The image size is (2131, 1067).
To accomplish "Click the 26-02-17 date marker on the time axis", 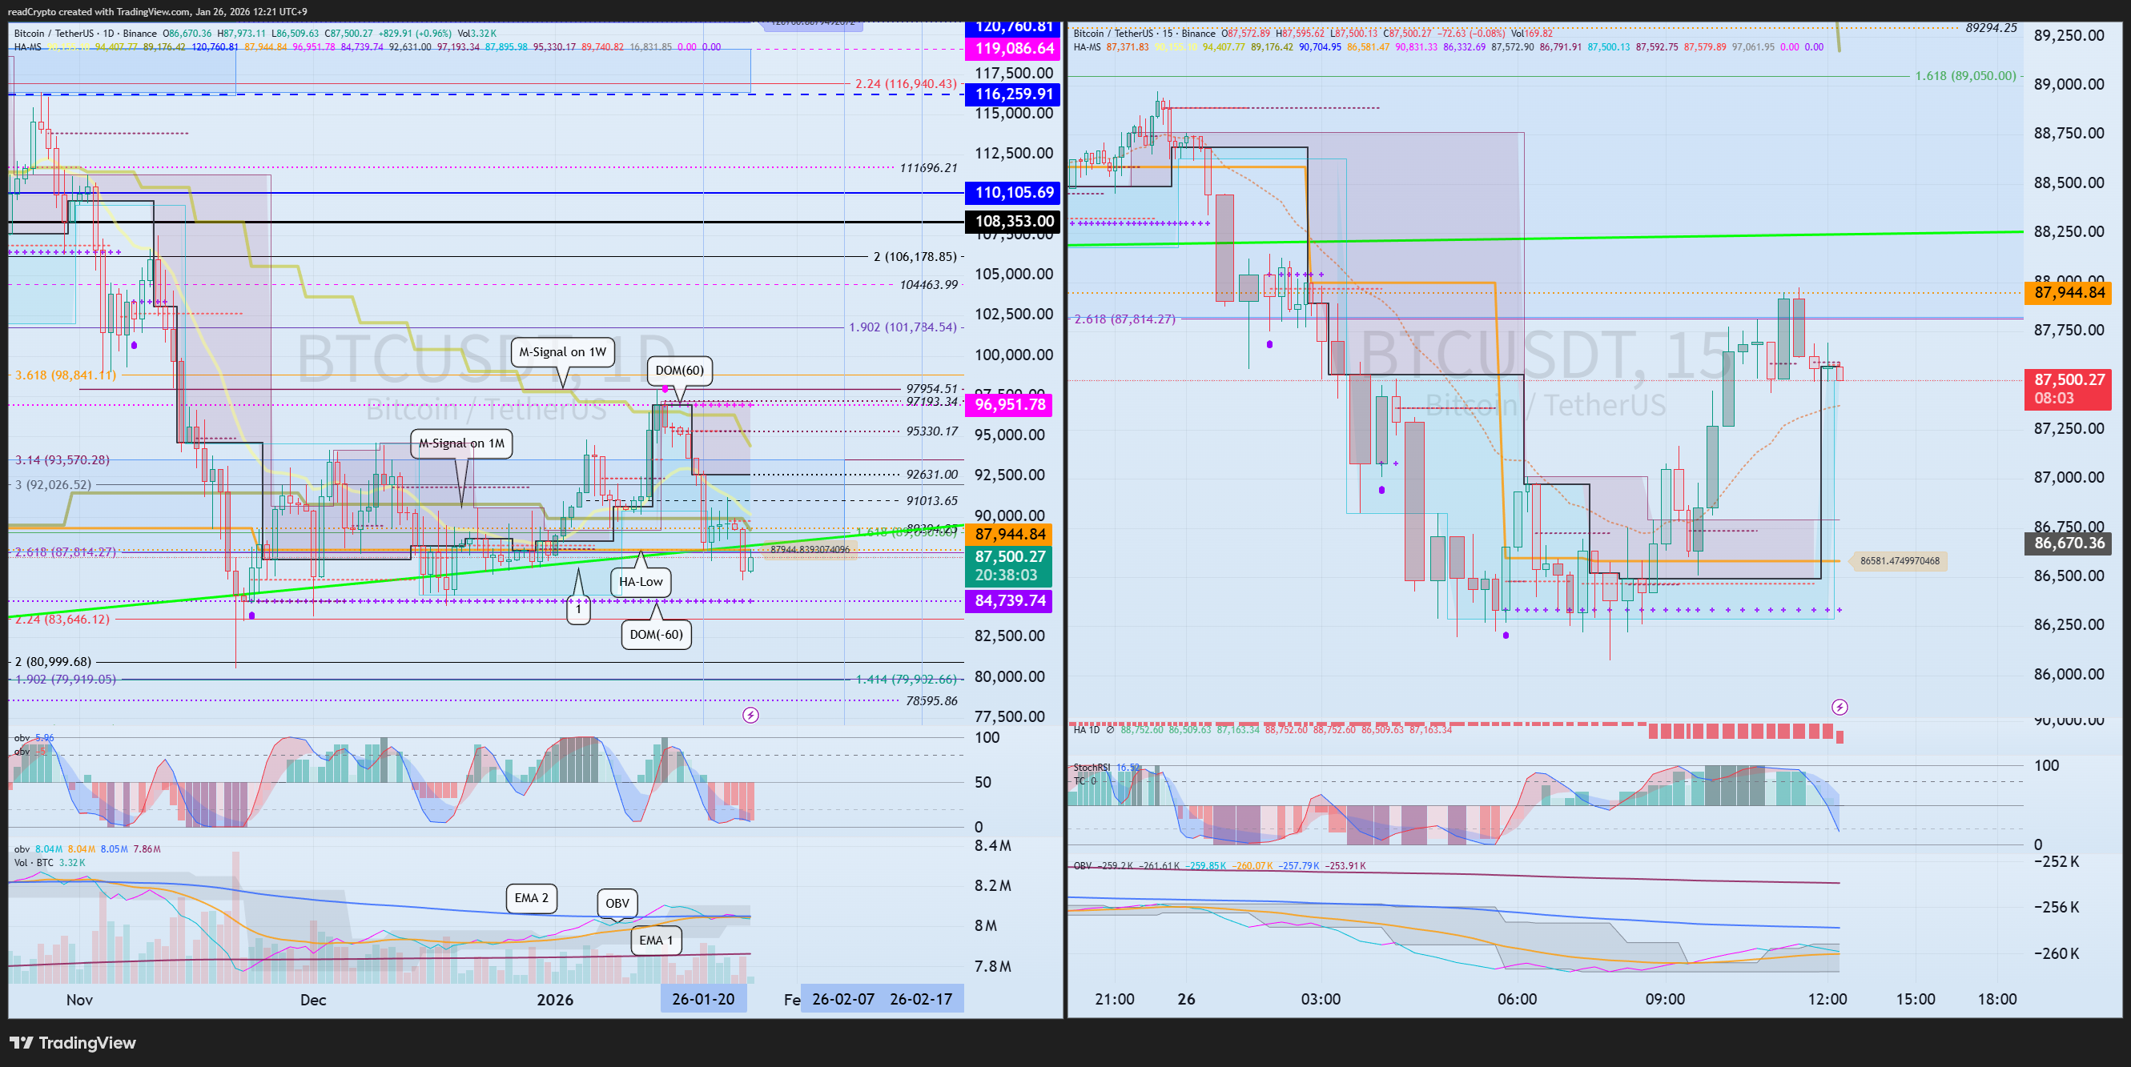I will (x=921, y=999).
